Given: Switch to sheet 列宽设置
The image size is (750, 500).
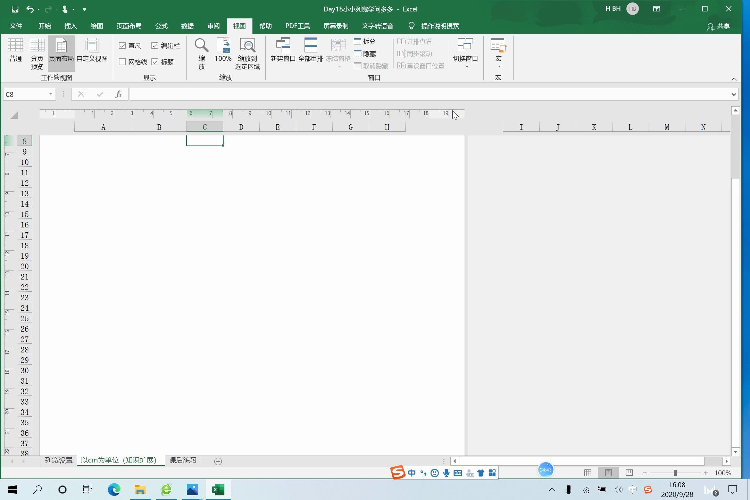Looking at the screenshot, I should (59, 460).
